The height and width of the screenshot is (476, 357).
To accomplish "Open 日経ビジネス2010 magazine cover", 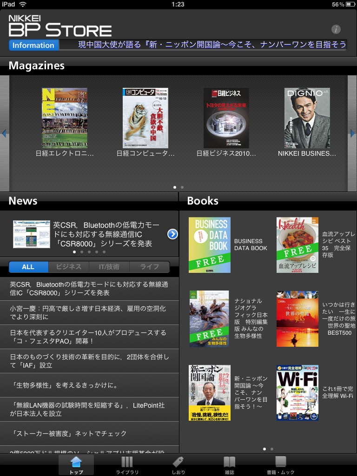I will pyautogui.click(x=226, y=118).
